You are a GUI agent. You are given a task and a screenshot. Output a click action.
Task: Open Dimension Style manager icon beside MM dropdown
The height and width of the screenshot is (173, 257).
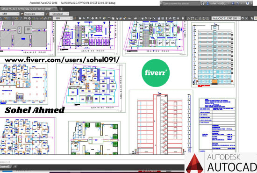pyautogui.click(x=75, y=18)
